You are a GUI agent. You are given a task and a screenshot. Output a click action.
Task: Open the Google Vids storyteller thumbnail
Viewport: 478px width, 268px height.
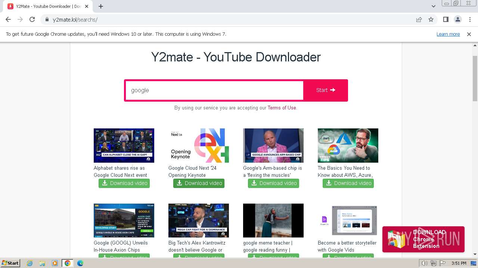348,220
